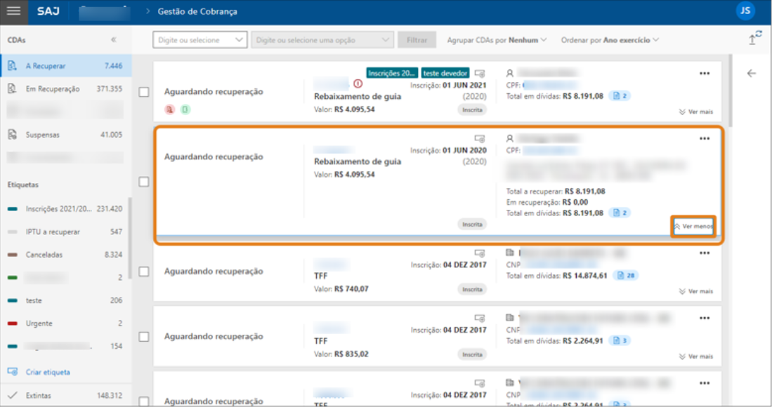Open three-dots menu on highlighted card
772x407 pixels.
tap(704, 139)
